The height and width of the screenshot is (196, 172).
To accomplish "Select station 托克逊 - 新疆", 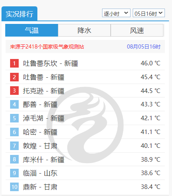I will click(x=44, y=91).
